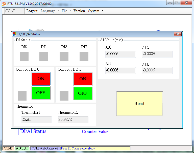Click Logout in the menu bar
The image size is (194, 153).
(x=32, y=11)
